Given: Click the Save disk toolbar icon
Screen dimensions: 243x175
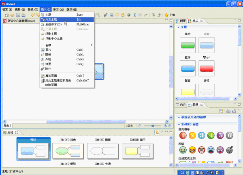Looking at the screenshot, I should [x=18, y=15].
